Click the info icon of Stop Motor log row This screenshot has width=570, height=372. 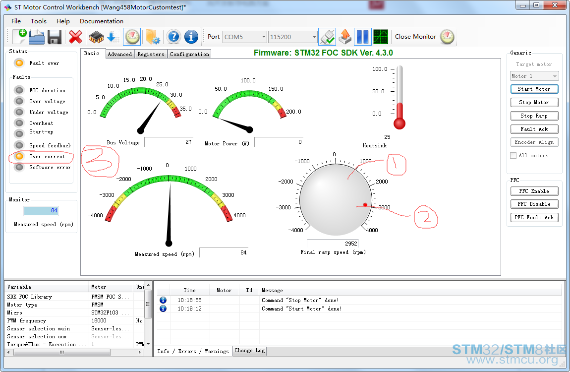pyautogui.click(x=163, y=300)
